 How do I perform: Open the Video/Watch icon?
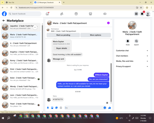click(x=76, y=14)
